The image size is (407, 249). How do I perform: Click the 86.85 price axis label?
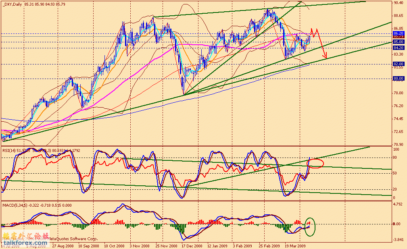click(x=399, y=29)
